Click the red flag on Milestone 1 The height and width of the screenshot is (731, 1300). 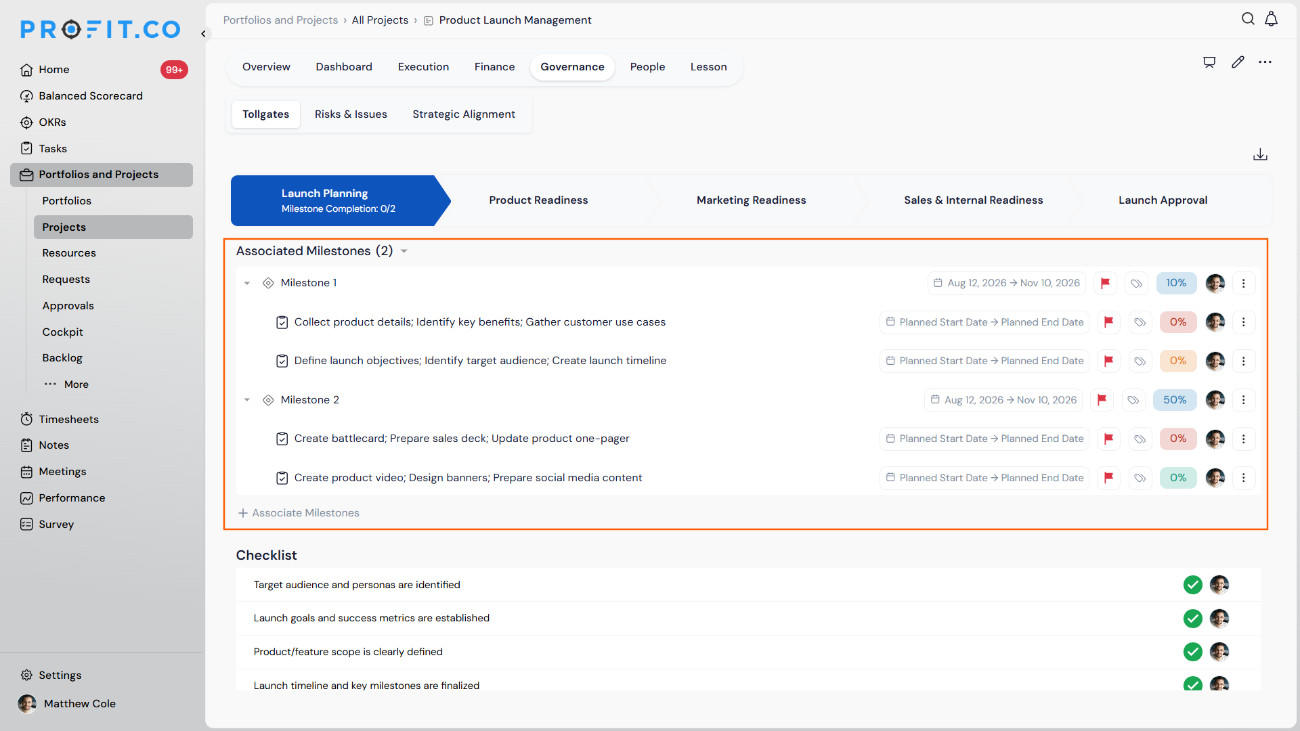point(1105,283)
